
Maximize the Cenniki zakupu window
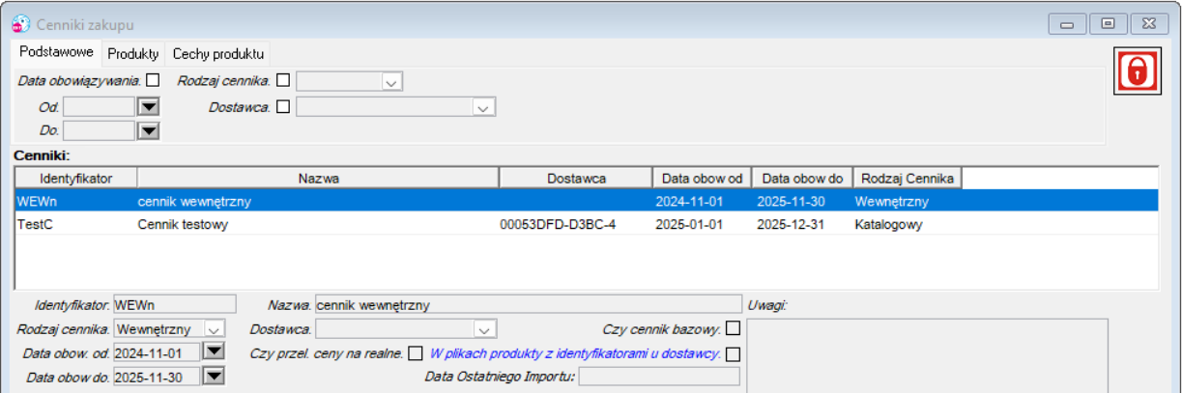coord(1108,23)
